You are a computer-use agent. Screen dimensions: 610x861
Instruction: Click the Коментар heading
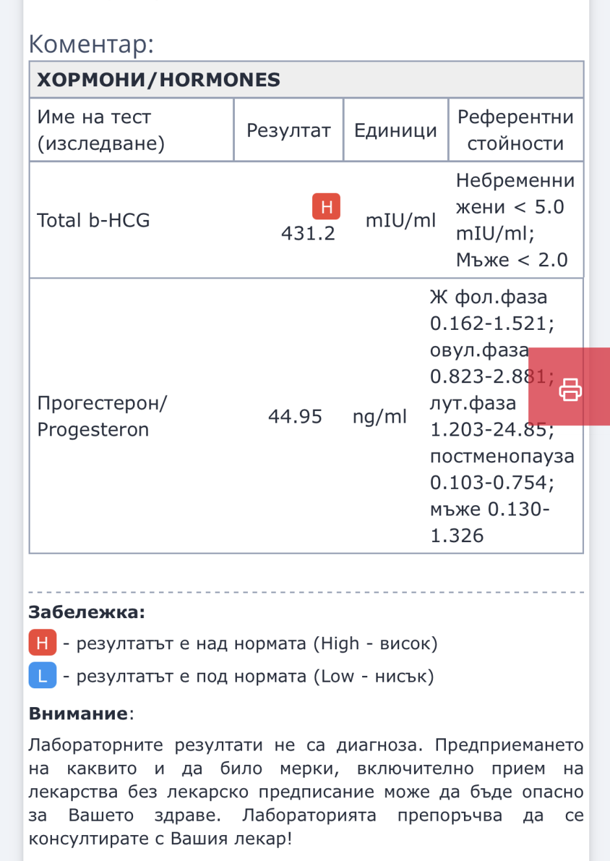(x=91, y=44)
